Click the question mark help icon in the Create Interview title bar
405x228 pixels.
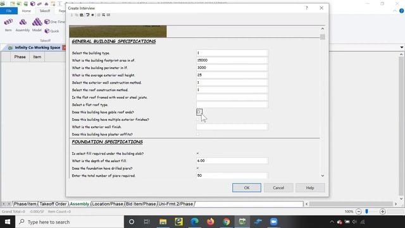306,8
